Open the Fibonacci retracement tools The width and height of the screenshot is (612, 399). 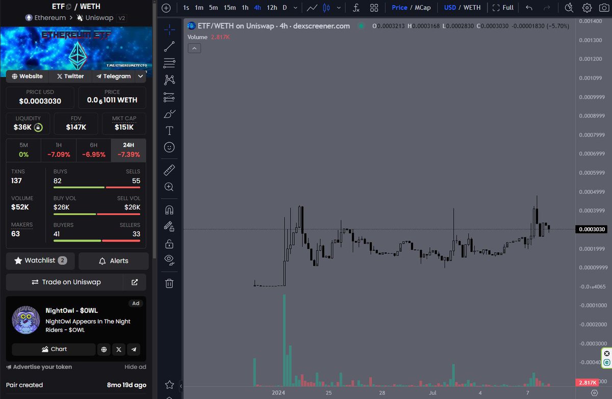[x=169, y=63]
